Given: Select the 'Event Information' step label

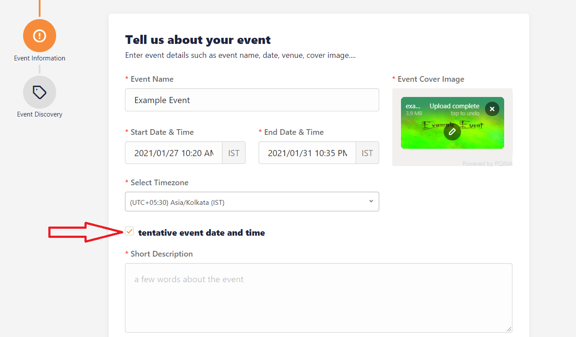Looking at the screenshot, I should (x=40, y=58).
